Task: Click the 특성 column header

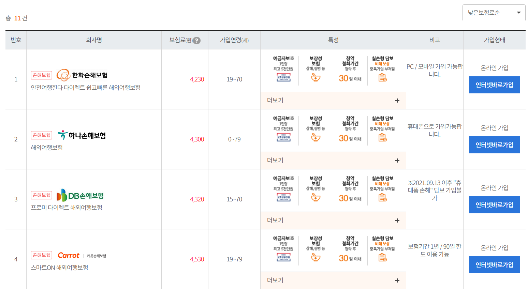Action: 333,40
